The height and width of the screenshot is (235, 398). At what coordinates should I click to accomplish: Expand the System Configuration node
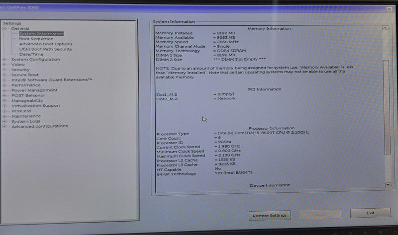[x=4, y=59]
